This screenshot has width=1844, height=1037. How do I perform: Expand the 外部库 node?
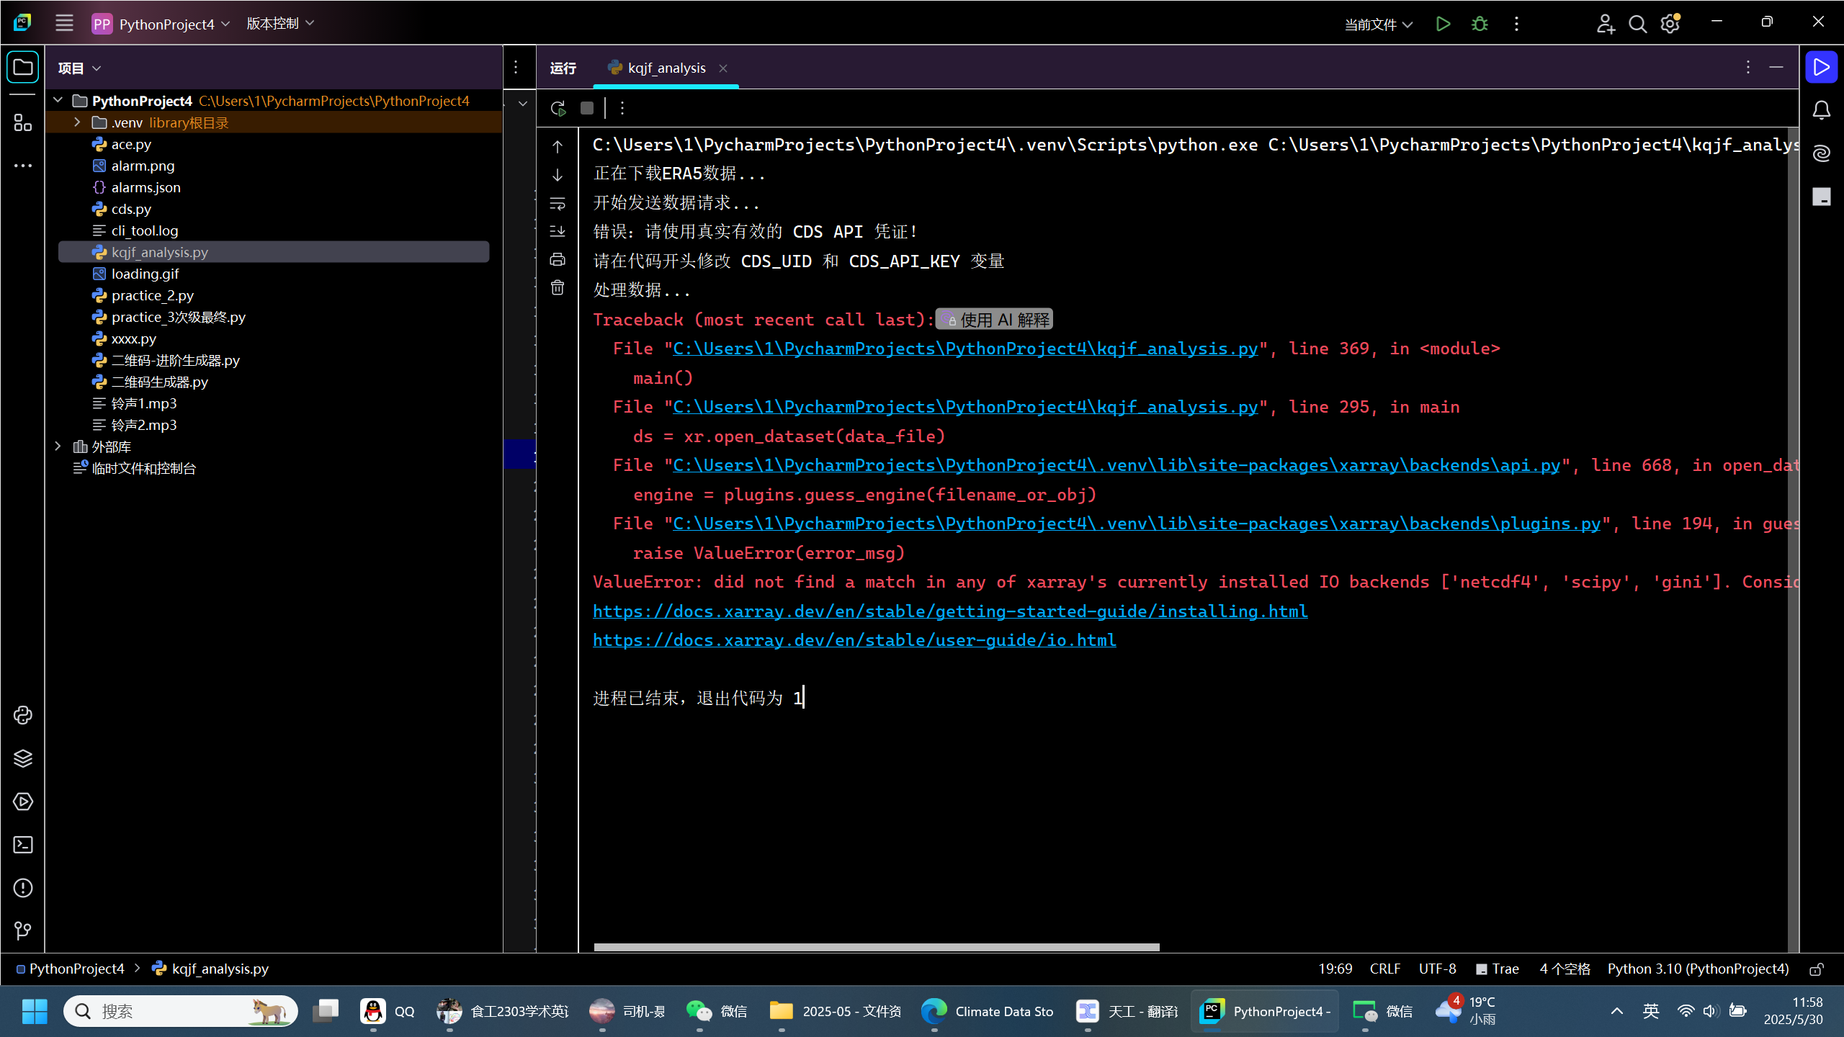[x=58, y=446]
